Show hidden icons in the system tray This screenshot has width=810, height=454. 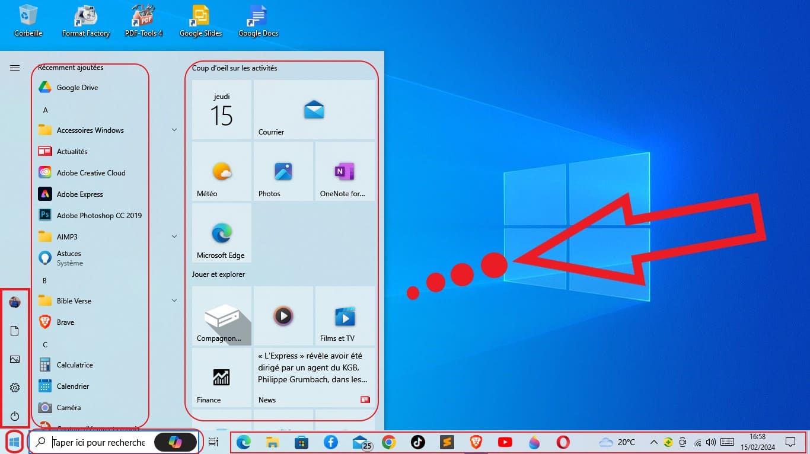[x=654, y=442]
